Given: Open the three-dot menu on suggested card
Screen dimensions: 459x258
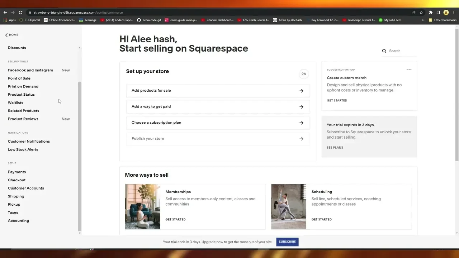Looking at the screenshot, I should (409, 70).
